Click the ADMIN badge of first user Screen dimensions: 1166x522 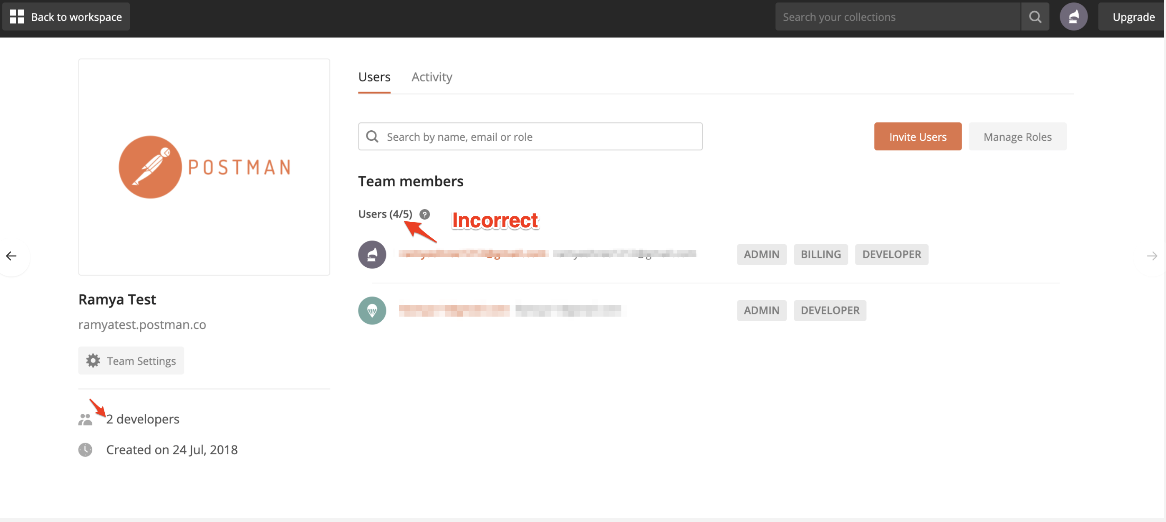(761, 254)
